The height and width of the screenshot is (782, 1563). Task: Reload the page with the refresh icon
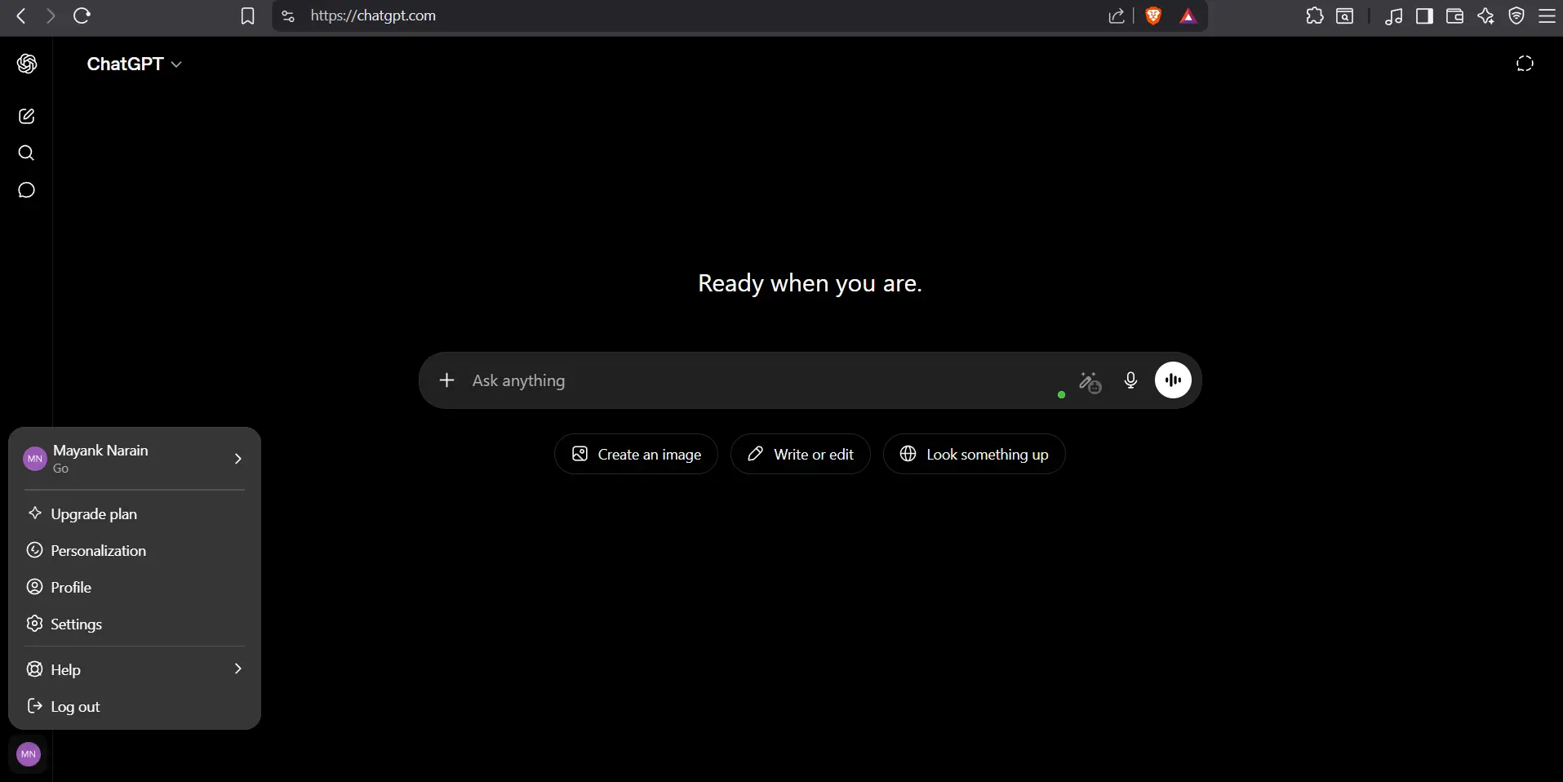[x=82, y=16]
